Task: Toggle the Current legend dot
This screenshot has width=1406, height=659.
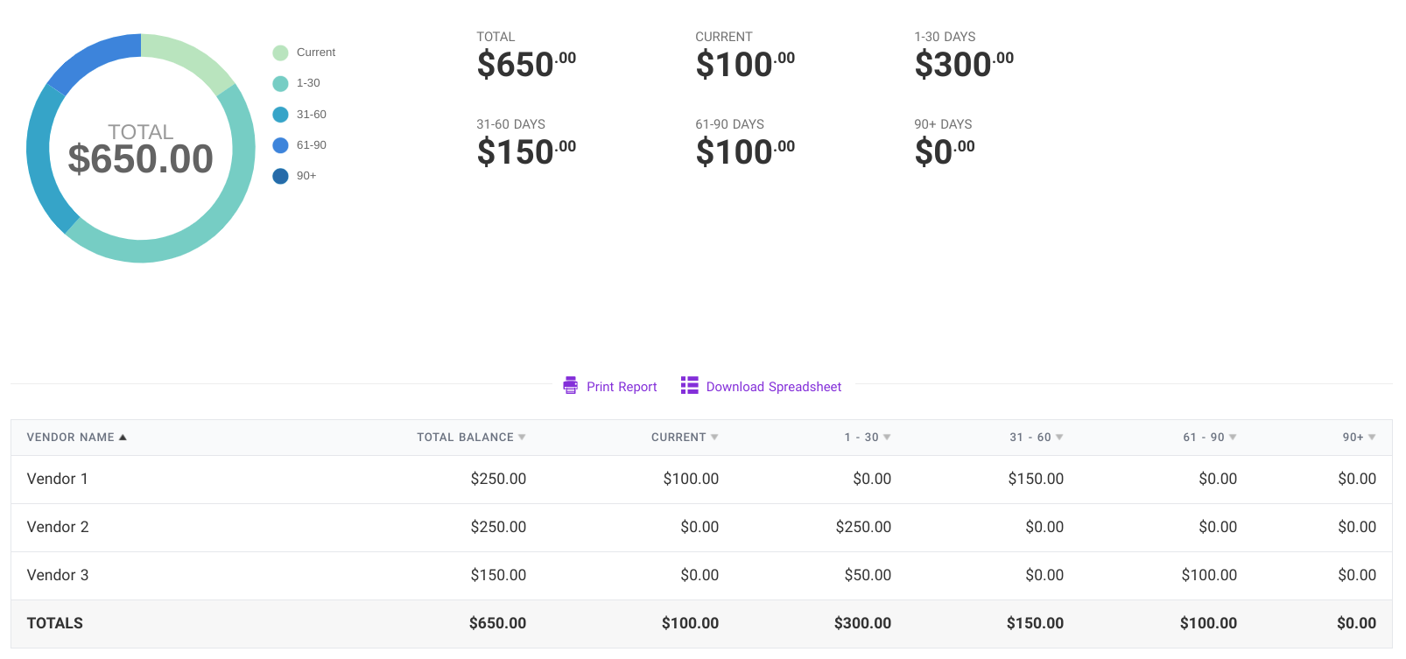Action: [280, 53]
